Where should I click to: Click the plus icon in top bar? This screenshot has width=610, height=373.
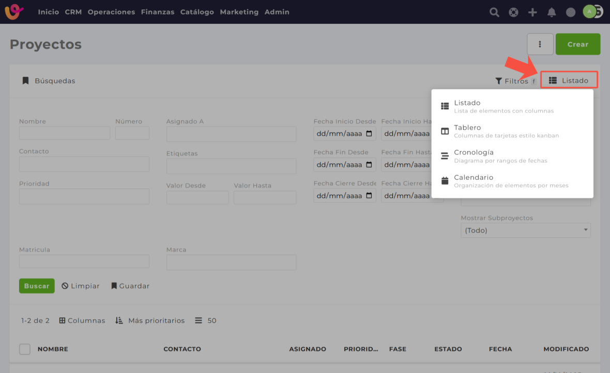coord(532,12)
